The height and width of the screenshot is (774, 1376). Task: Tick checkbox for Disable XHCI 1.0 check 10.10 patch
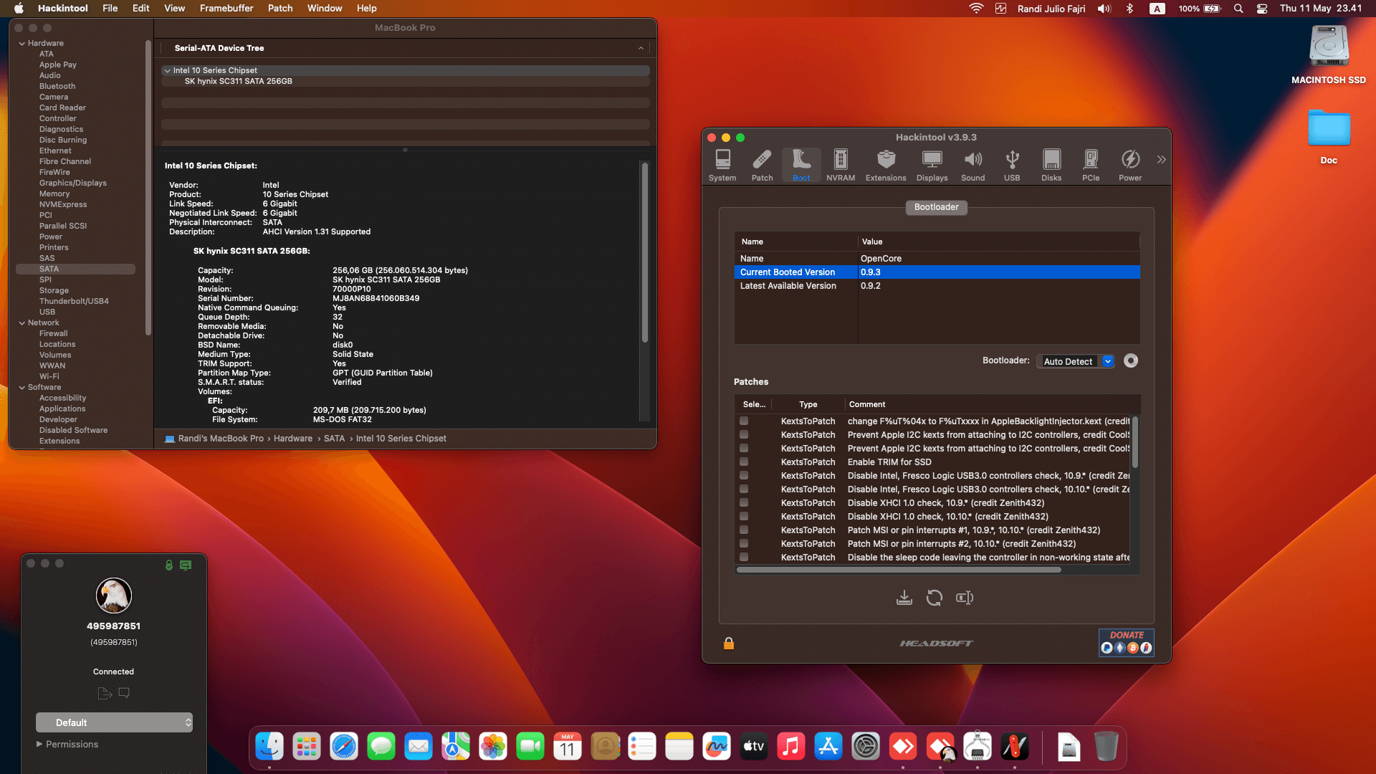(x=744, y=516)
